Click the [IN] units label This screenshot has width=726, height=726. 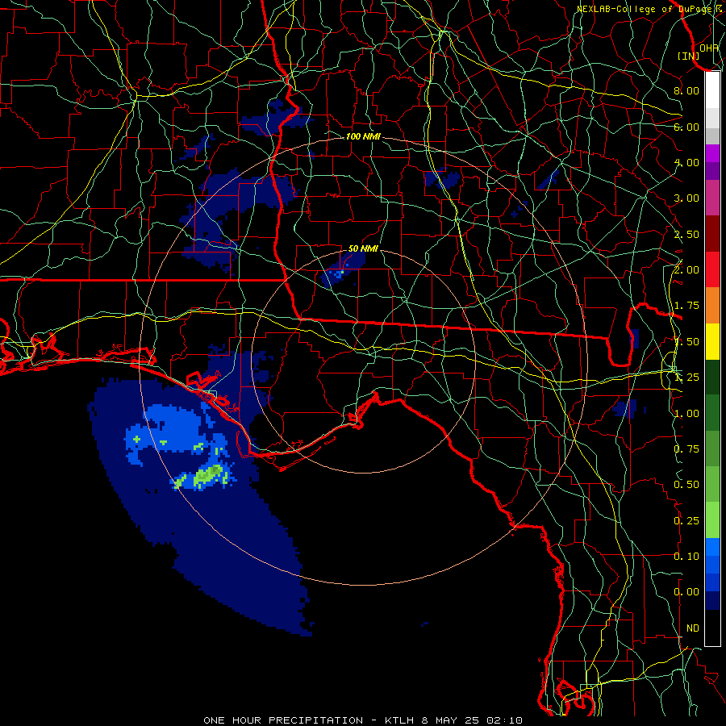(689, 56)
